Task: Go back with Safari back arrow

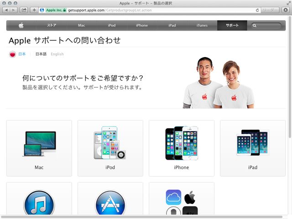Action: 6,10
